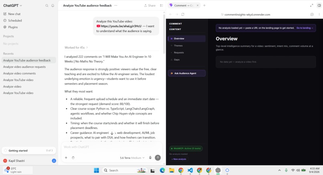Select Overview in Comment Content sidebar
Viewport: 323px width, 175px height.
coord(187,39)
